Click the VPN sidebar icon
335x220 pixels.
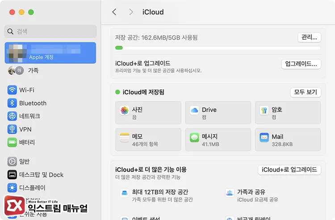pyautogui.click(x=12, y=129)
